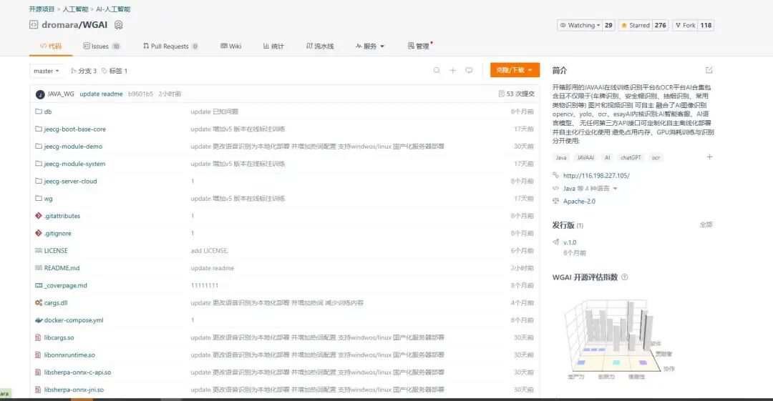The height and width of the screenshot is (401, 773).
Task: Click the search icon in the repository toolbar
Action: click(x=437, y=71)
